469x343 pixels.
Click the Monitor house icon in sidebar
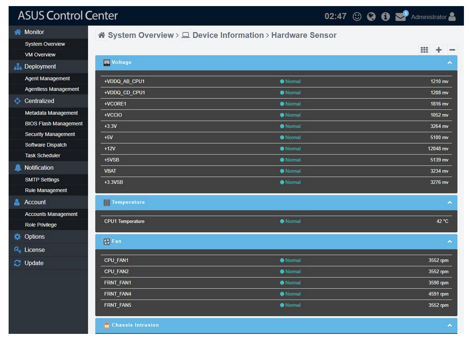[18, 32]
